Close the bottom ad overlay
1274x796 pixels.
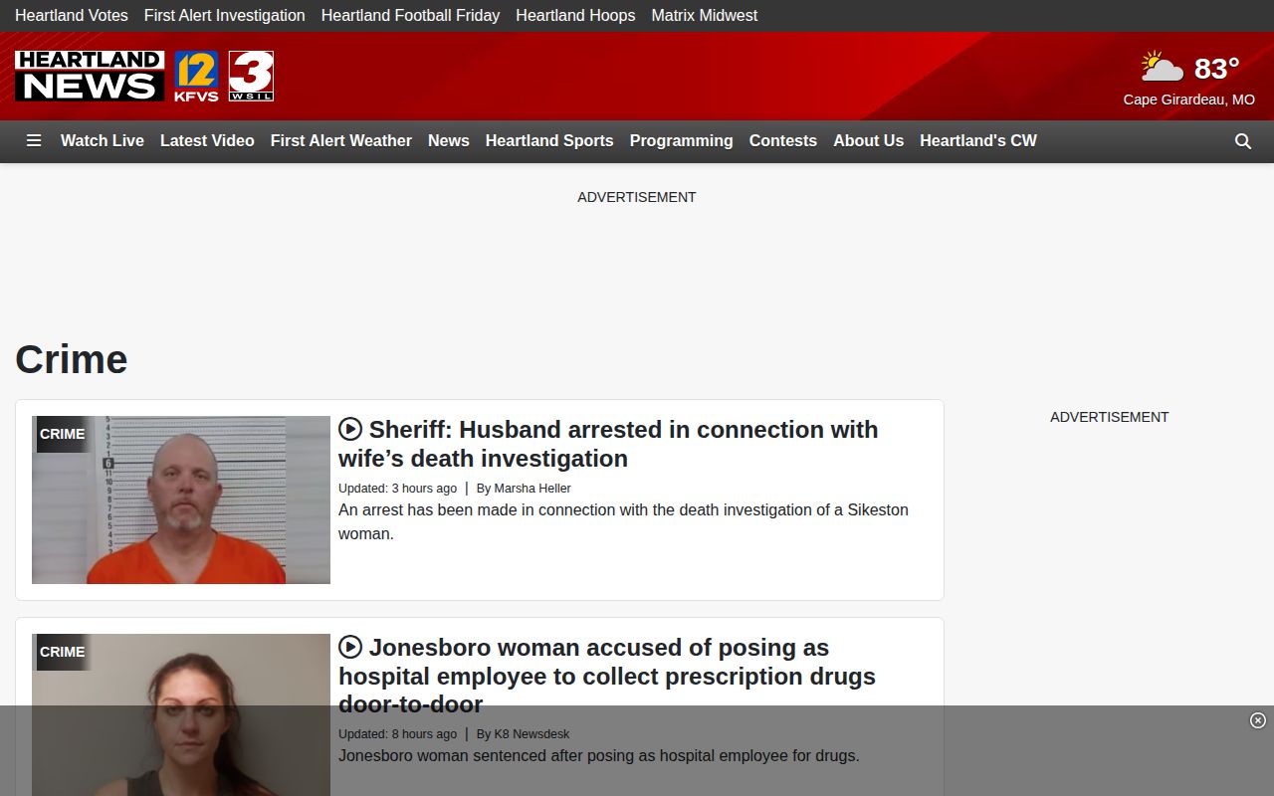[x=1258, y=720]
